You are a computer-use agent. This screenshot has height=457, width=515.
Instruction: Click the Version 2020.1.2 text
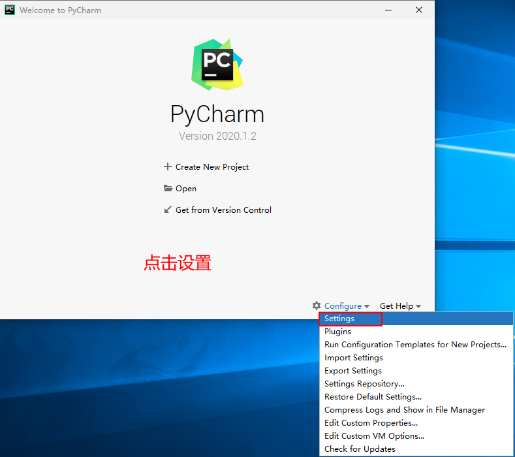tap(217, 136)
